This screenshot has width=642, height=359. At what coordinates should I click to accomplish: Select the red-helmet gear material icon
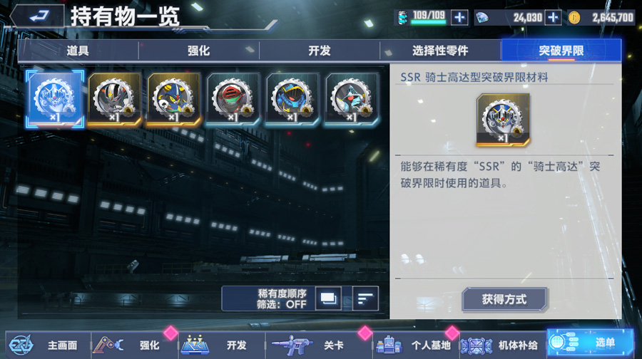pos(233,98)
